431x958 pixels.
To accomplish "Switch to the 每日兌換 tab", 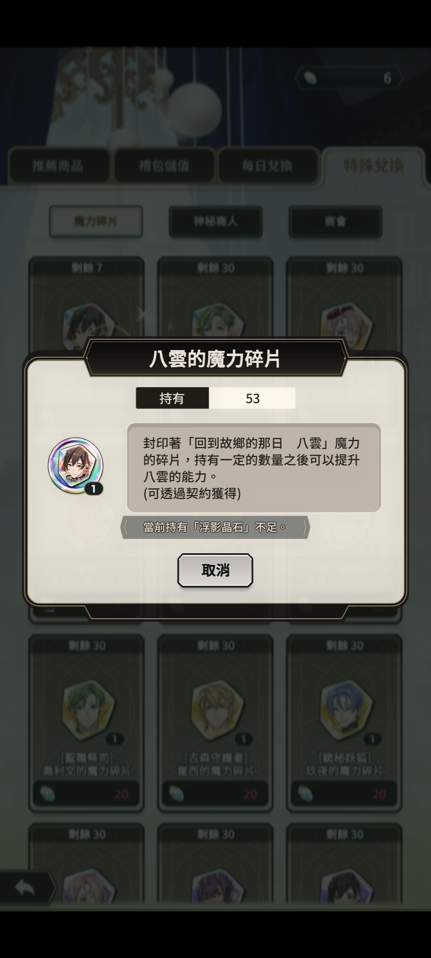I will [x=267, y=165].
